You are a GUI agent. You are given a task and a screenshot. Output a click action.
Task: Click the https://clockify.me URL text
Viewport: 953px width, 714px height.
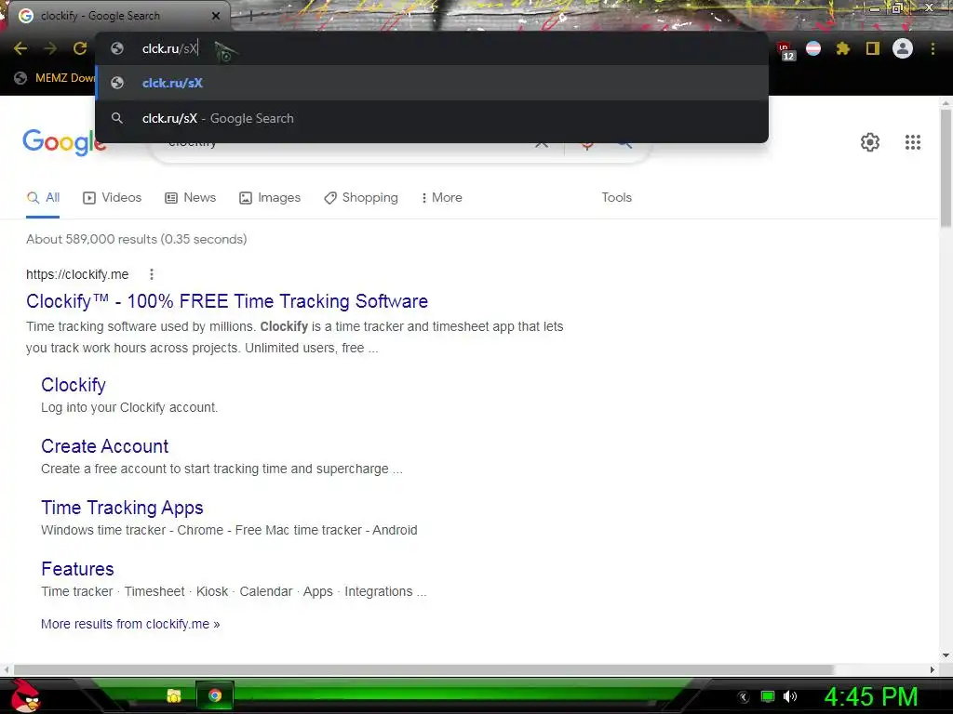pyautogui.click(x=77, y=274)
